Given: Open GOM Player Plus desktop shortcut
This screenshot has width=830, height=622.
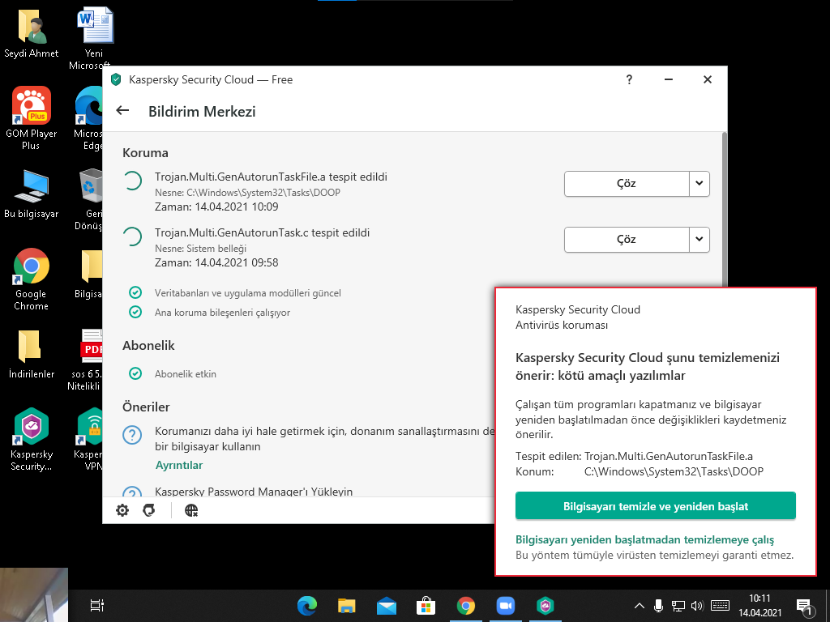Looking at the screenshot, I should click(x=32, y=118).
